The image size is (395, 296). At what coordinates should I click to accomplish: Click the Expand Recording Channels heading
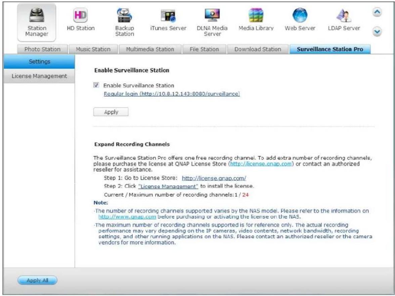pyautogui.click(x=132, y=144)
